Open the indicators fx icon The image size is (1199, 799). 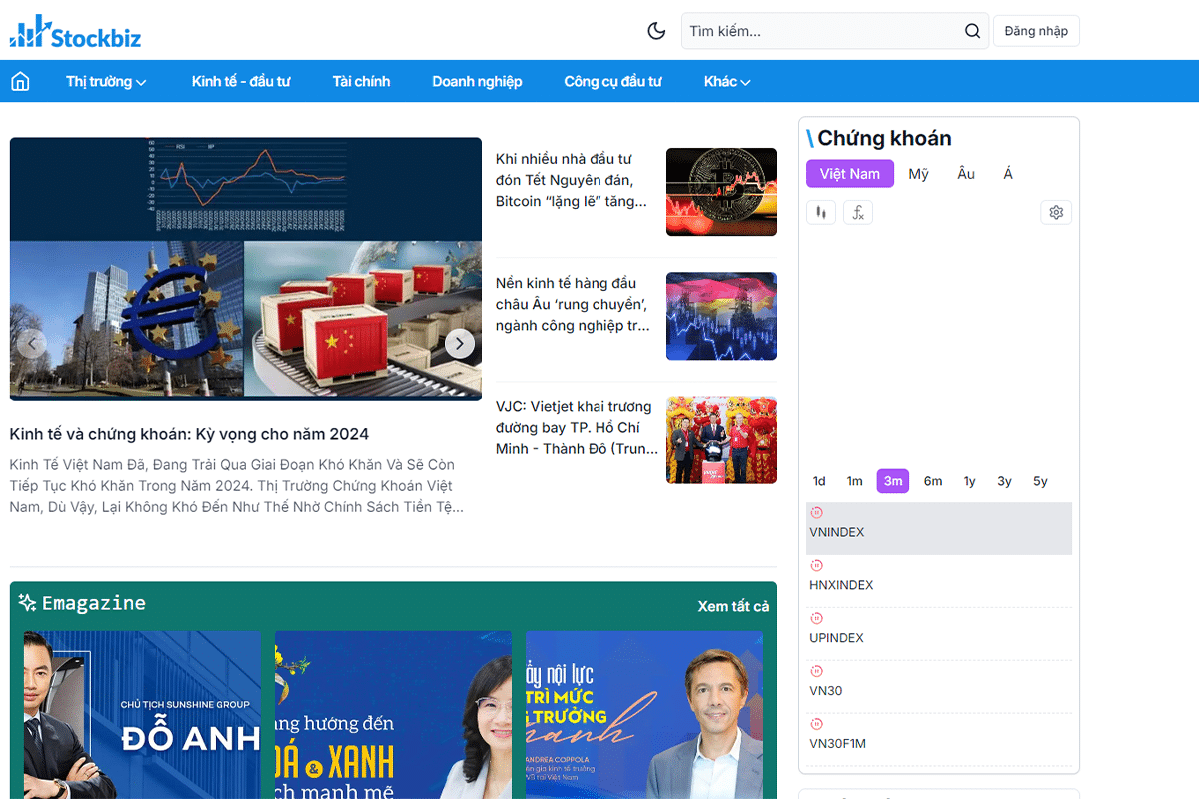(858, 212)
